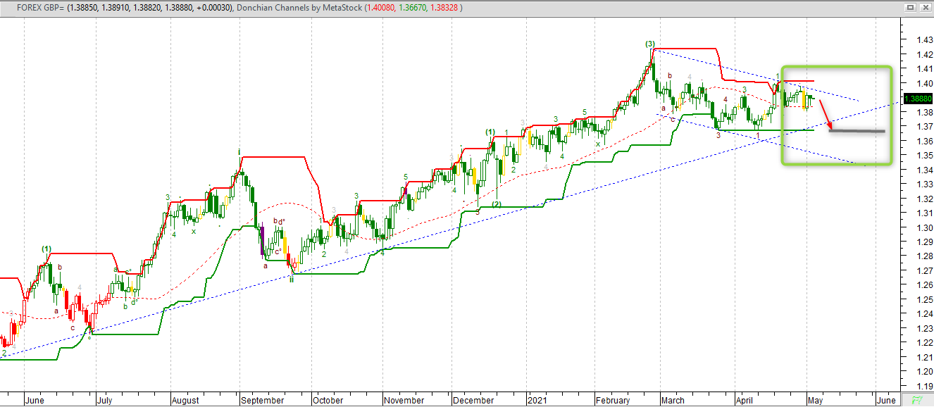
Task: Click the 1.38328 middle channel value
Action: pyautogui.click(x=446, y=7)
